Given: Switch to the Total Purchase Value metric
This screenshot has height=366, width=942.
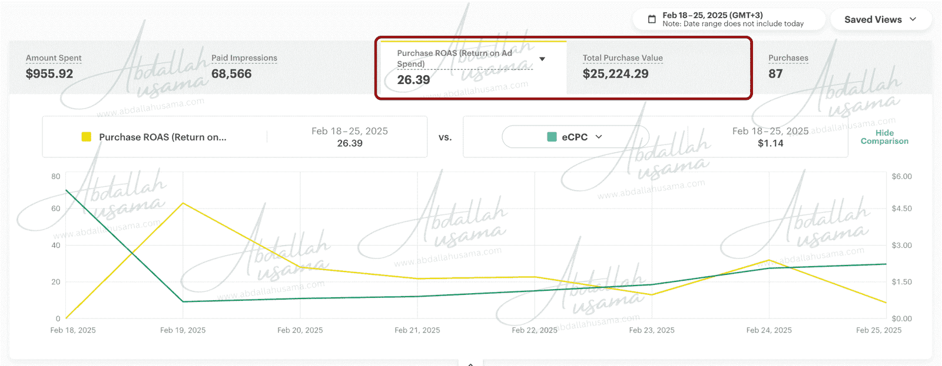Looking at the screenshot, I should point(622,66).
